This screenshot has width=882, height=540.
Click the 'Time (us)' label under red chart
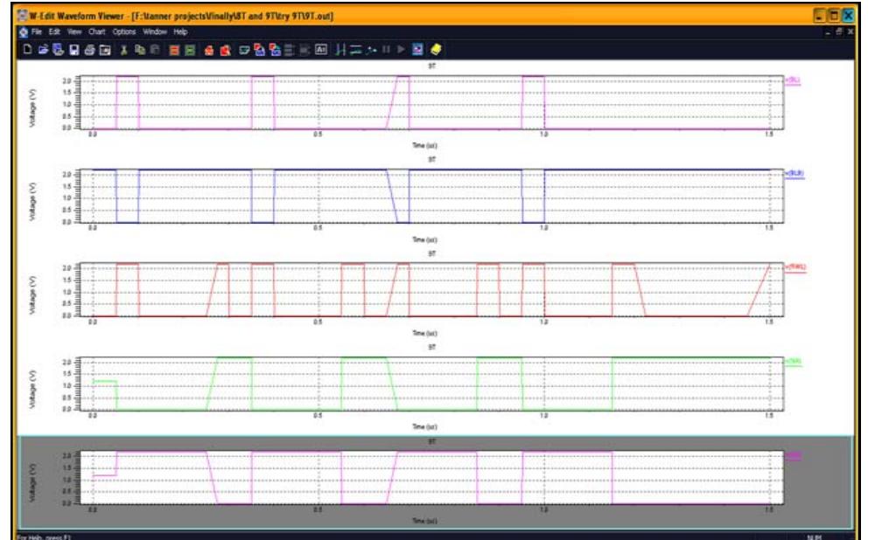pyautogui.click(x=424, y=333)
